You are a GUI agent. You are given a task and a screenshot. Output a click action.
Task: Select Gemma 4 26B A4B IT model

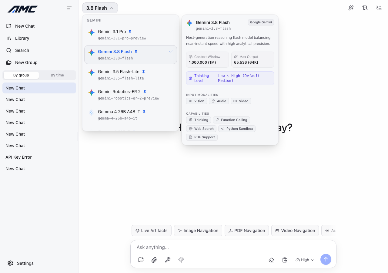[131, 115]
